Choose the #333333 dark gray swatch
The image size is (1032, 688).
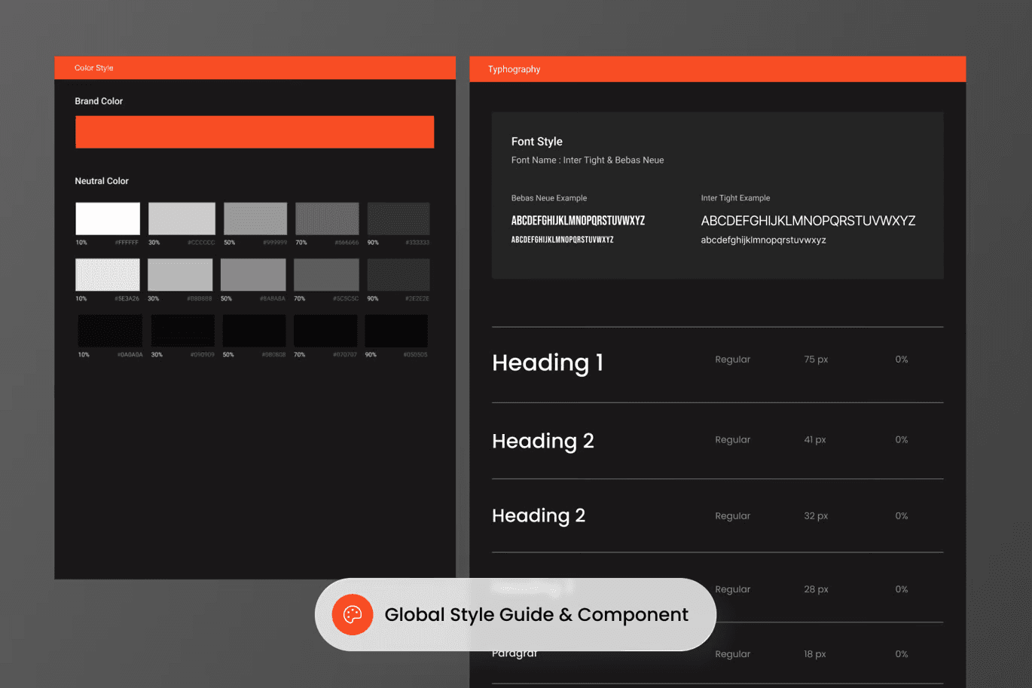point(398,219)
